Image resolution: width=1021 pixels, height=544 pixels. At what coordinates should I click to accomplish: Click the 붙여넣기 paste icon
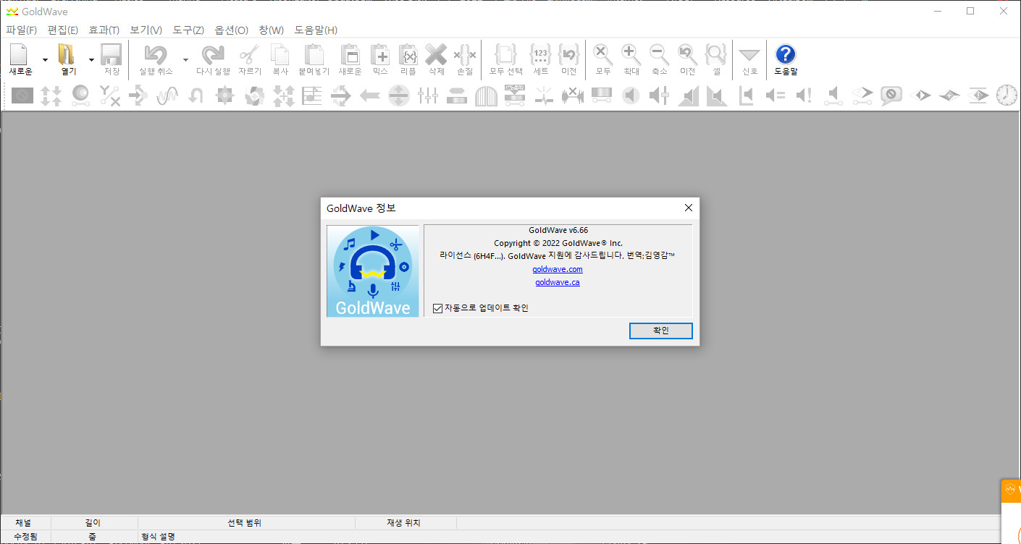(314, 54)
